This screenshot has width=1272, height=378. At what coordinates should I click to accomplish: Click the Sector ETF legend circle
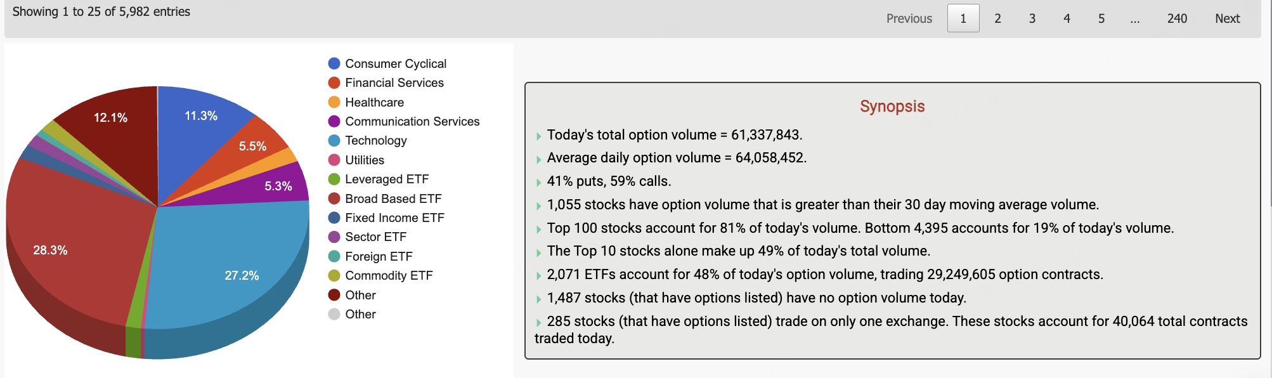click(x=334, y=237)
